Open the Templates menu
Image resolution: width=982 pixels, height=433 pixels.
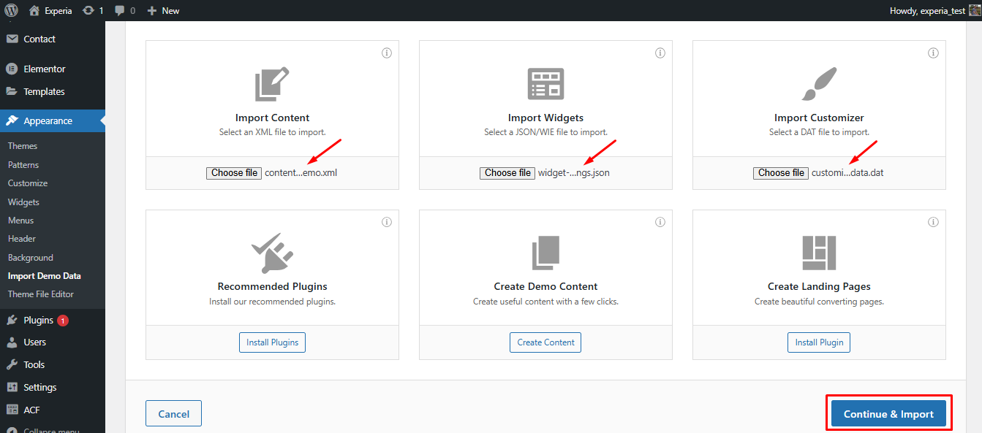[x=44, y=91]
